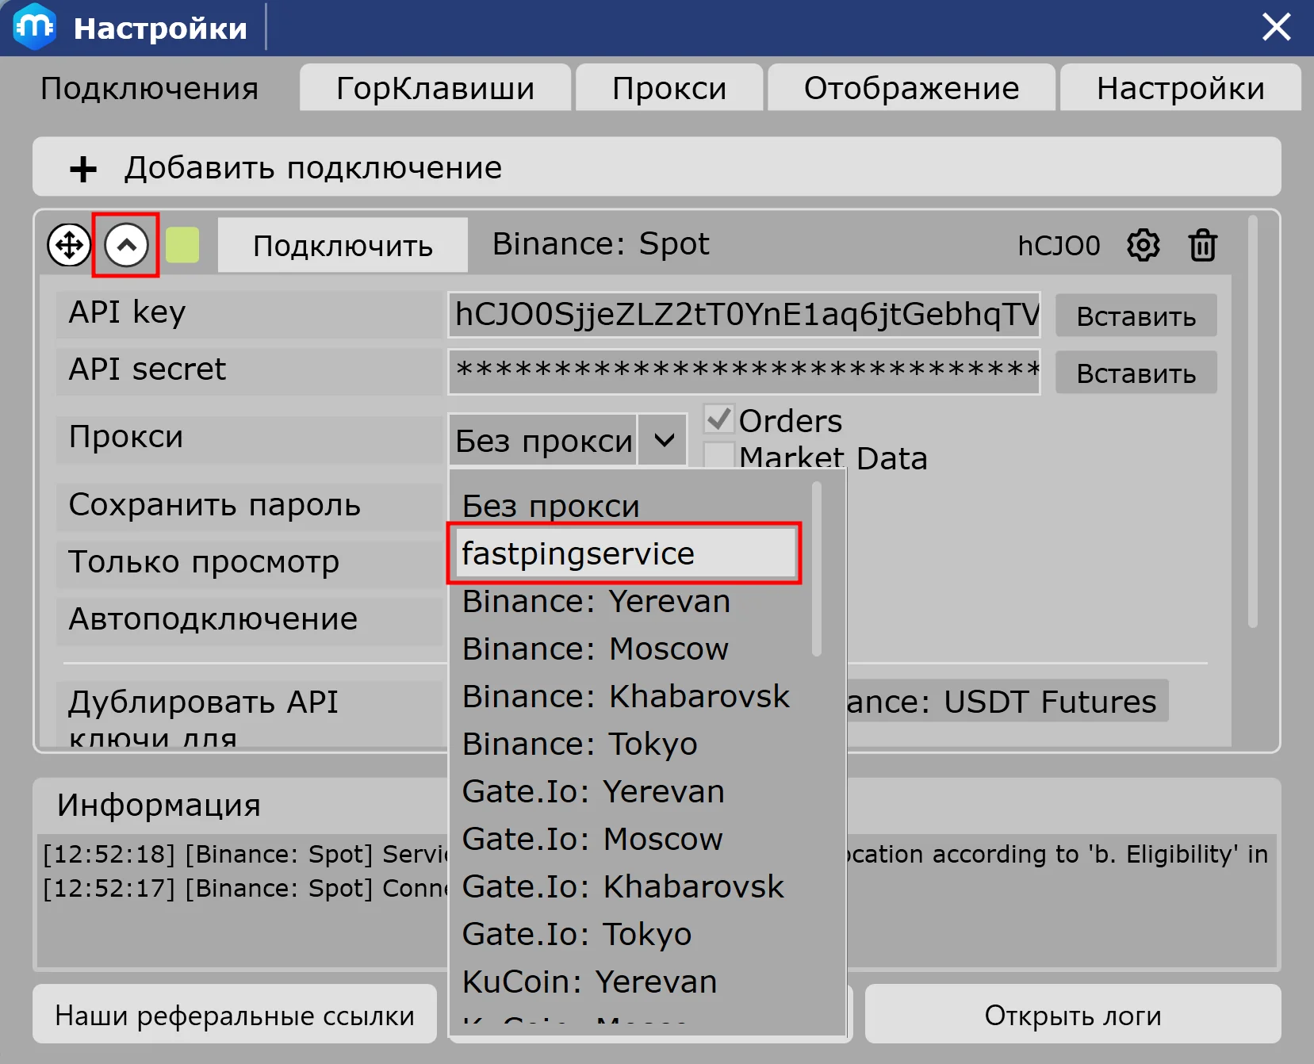The width and height of the screenshot is (1314, 1064).
Task: Click the Открыть логи button
Action: [1072, 1015]
